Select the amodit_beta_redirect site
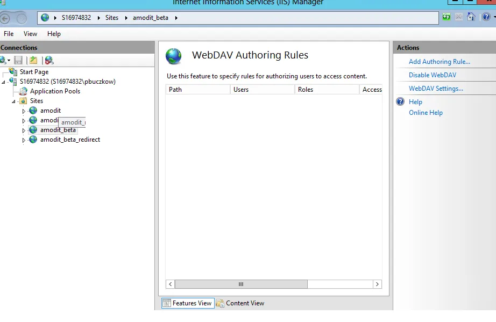Screen dimensions: 496x322 (70, 140)
